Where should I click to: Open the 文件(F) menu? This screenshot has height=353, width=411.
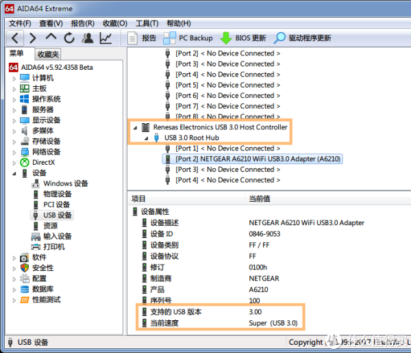point(20,23)
